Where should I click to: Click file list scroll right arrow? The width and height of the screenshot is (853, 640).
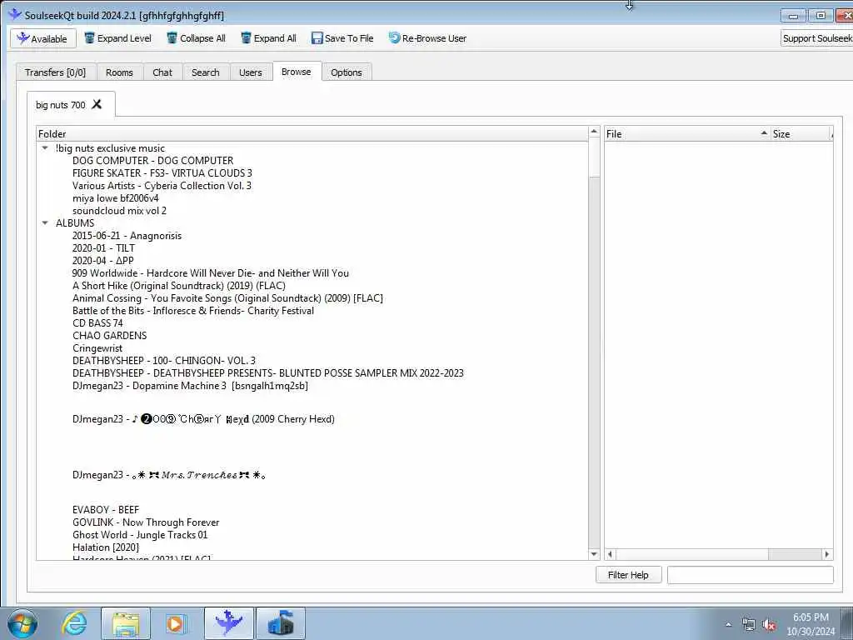pos(827,554)
